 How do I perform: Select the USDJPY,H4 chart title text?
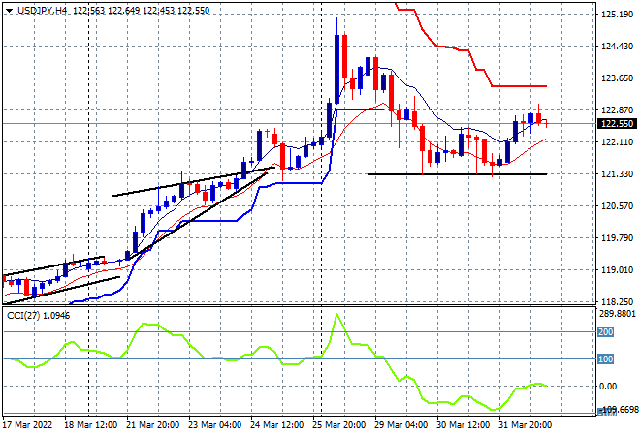pyautogui.click(x=42, y=11)
